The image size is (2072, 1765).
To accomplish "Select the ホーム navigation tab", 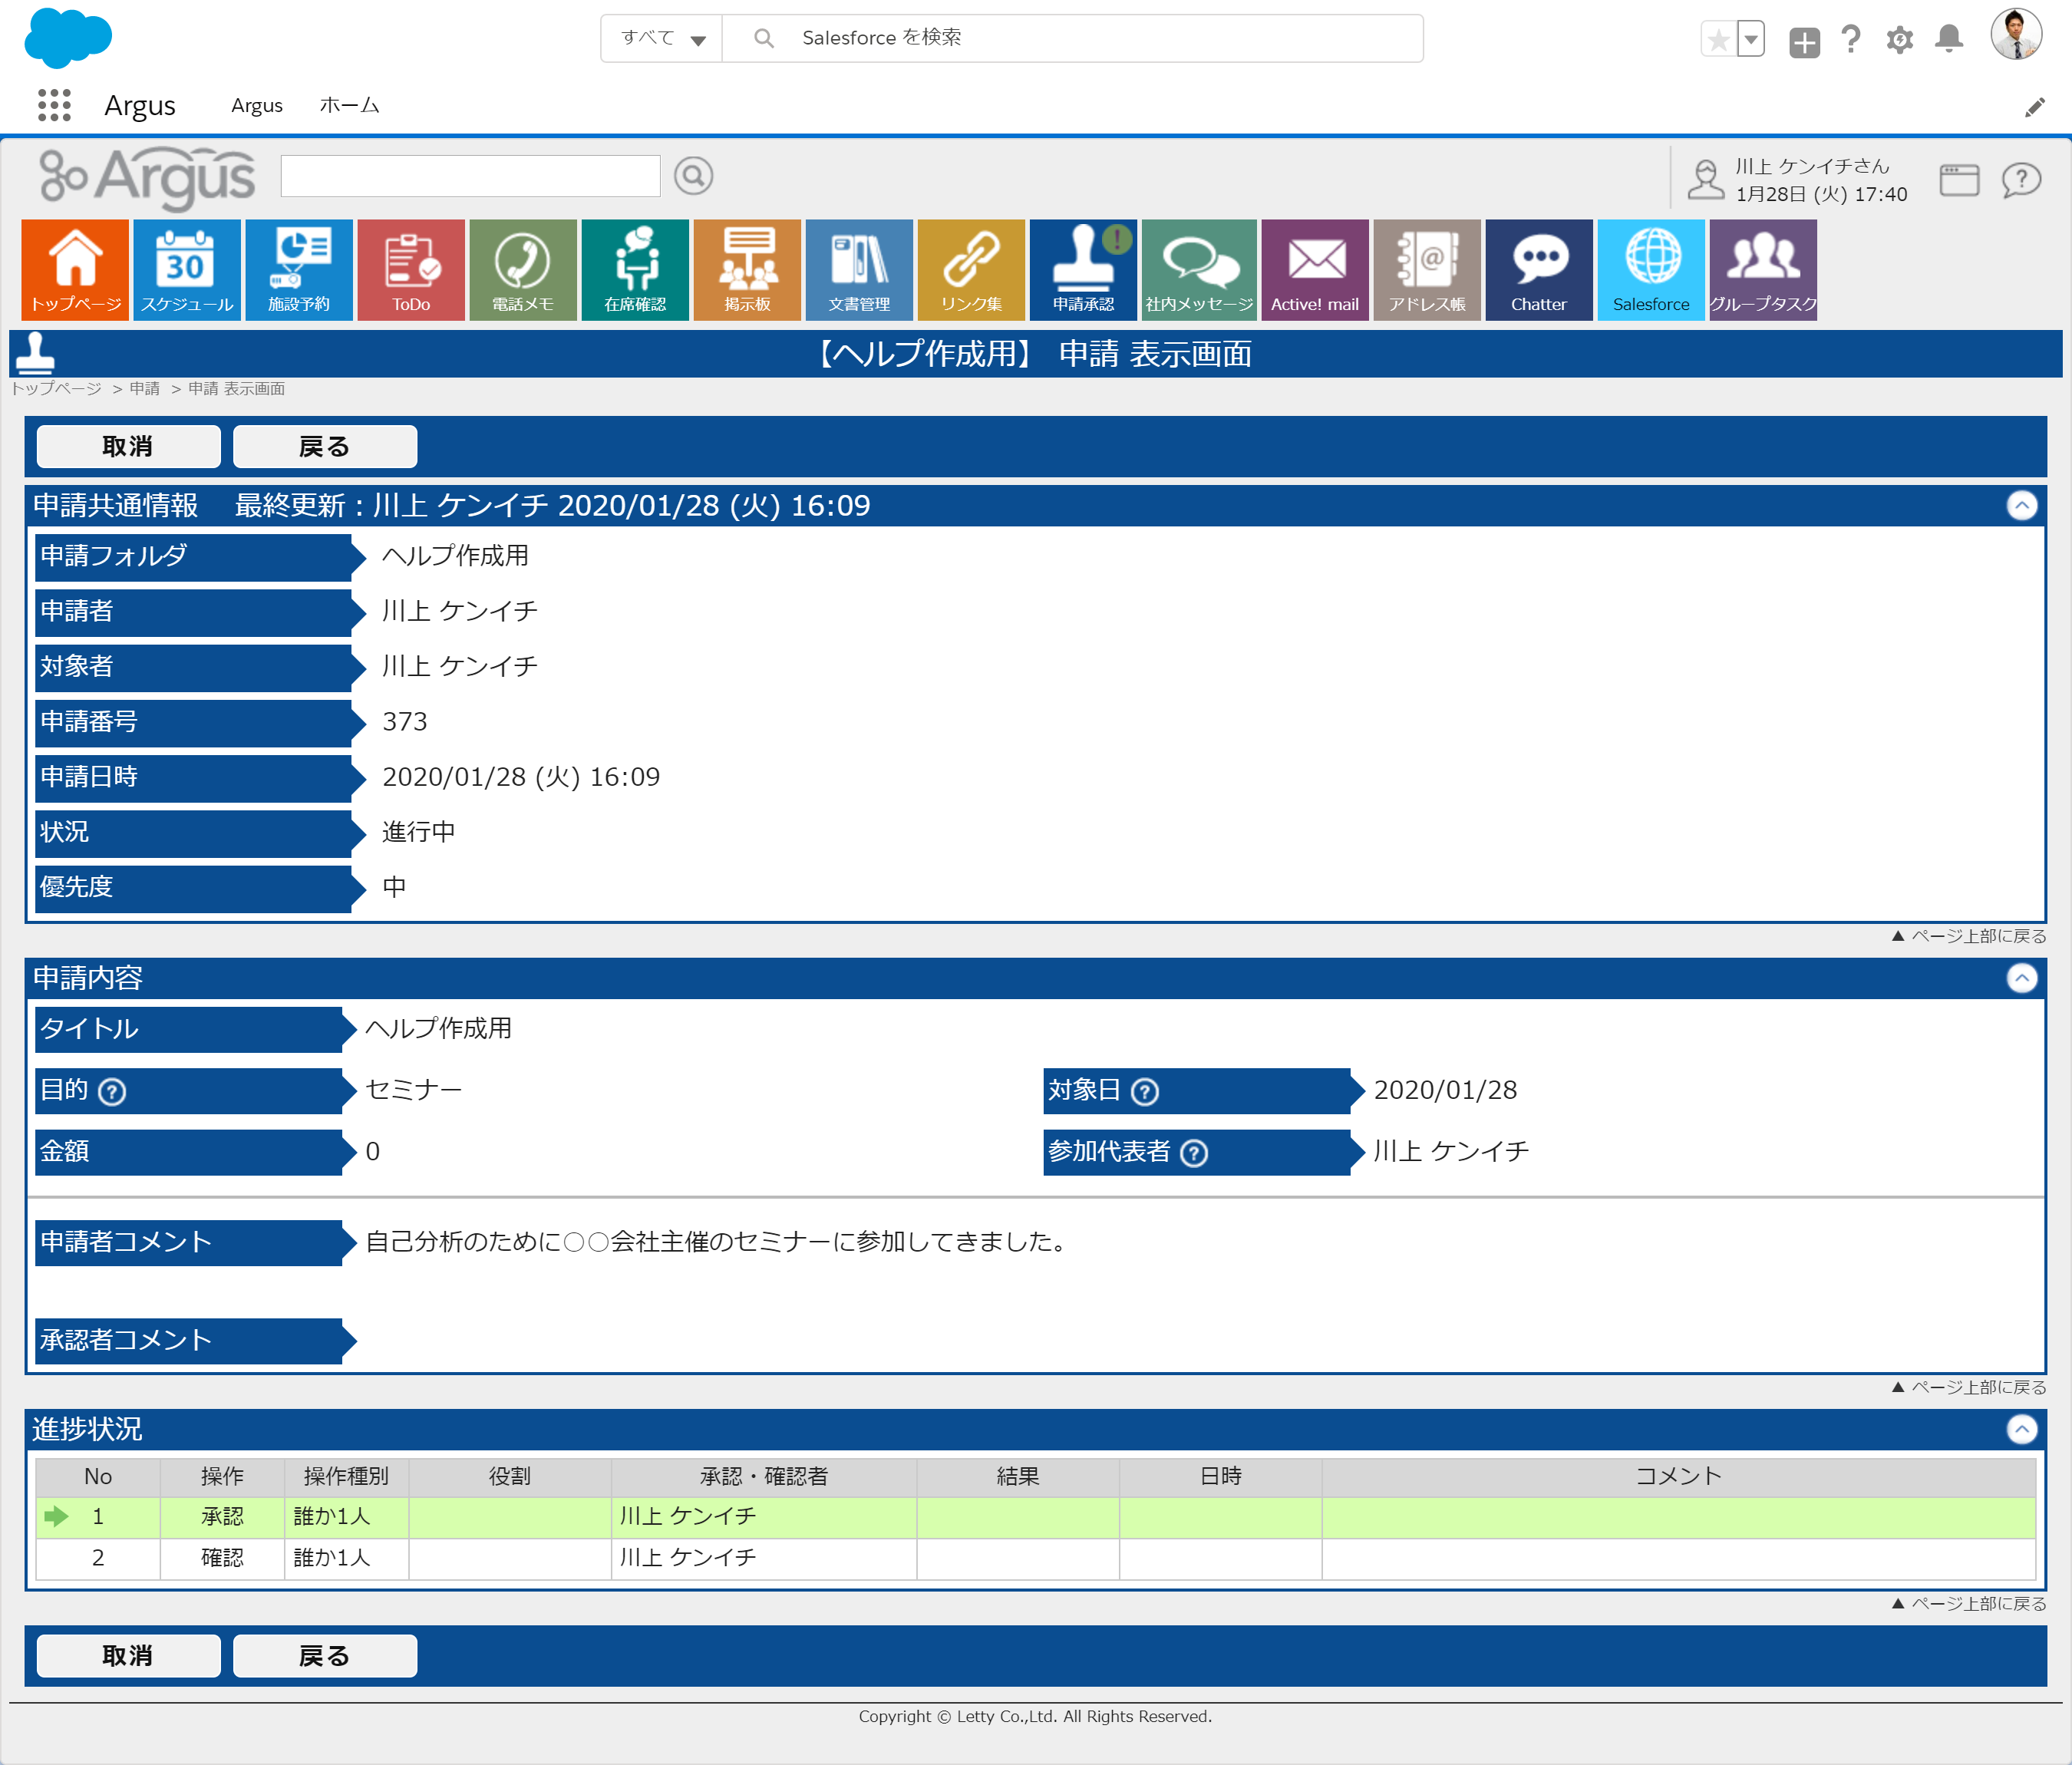I will point(349,106).
